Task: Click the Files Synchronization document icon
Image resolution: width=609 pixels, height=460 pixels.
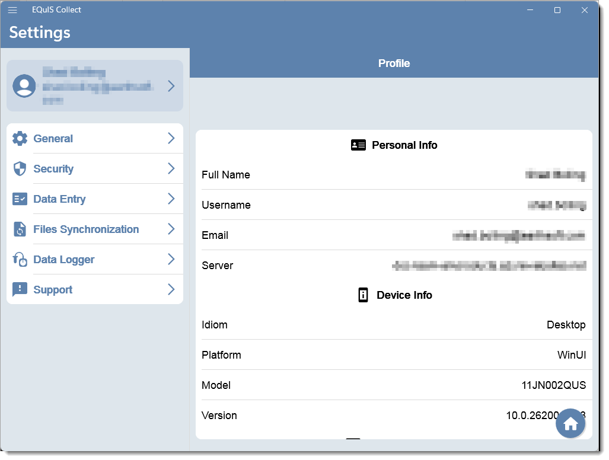Action: (x=20, y=229)
